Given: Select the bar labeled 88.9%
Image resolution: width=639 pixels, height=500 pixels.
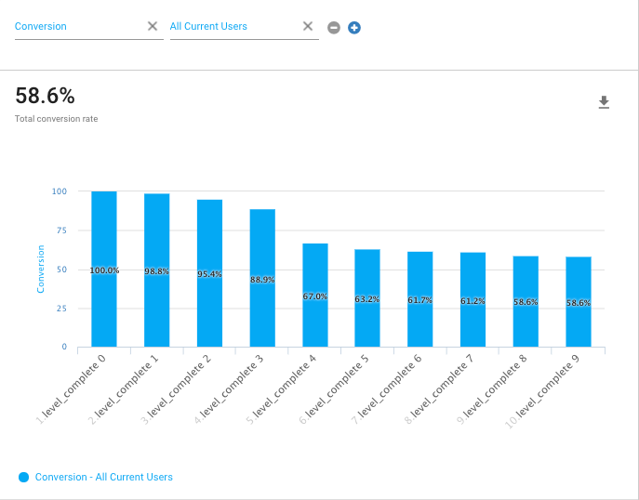Looking at the screenshot, I should click(262, 279).
